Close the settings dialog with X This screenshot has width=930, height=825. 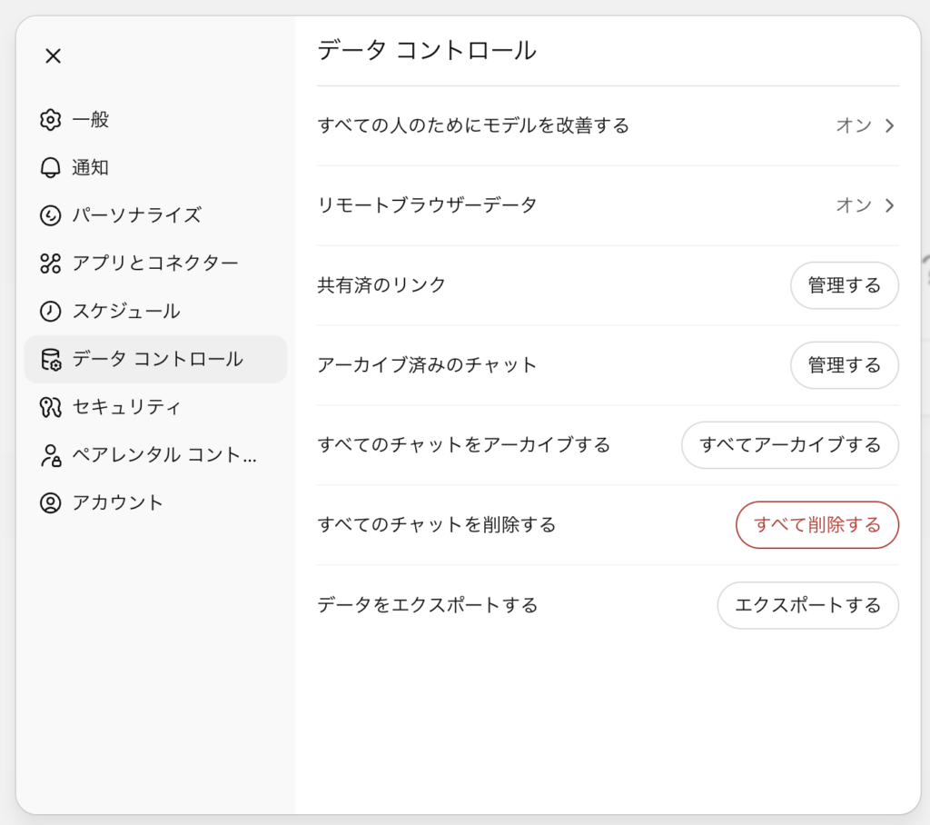click(x=54, y=56)
